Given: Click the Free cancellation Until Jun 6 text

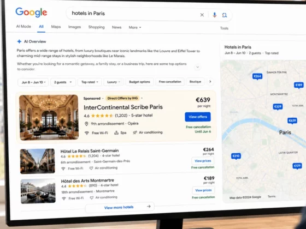Looking at the screenshot, I should click(x=198, y=129).
